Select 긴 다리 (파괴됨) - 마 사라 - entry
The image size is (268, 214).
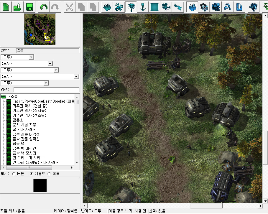tap(35, 162)
